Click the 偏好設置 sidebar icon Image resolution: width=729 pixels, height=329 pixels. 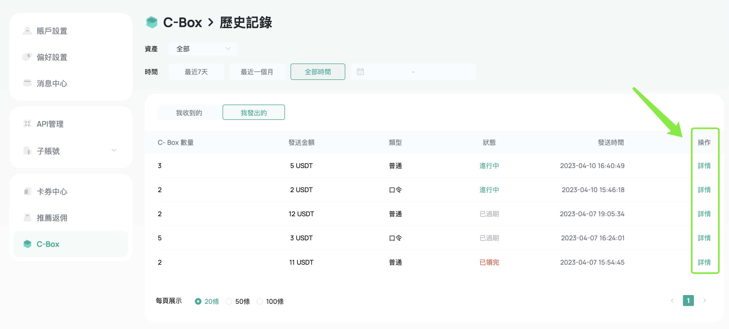point(27,57)
